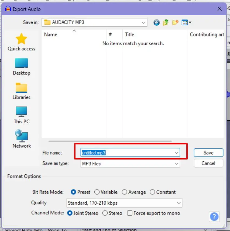The height and width of the screenshot is (231, 230).
Task: Enable Force export to mono
Action: (153, 213)
